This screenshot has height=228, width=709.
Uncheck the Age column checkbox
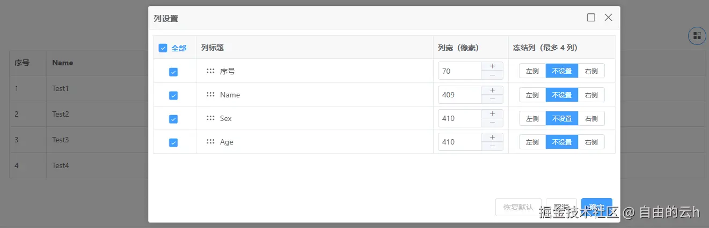[x=173, y=142]
